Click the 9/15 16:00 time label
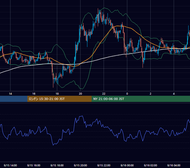This screenshot has height=168, width=190. point(34,165)
